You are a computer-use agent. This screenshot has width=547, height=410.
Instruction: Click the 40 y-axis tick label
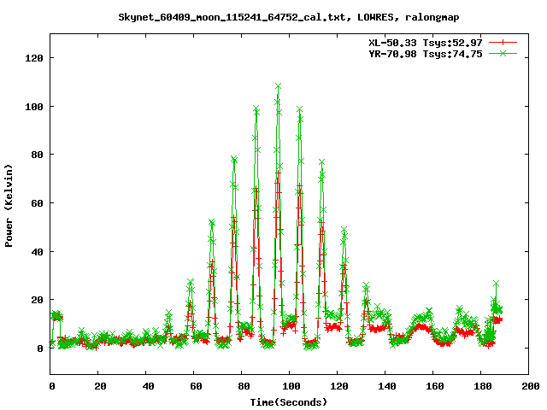point(37,252)
